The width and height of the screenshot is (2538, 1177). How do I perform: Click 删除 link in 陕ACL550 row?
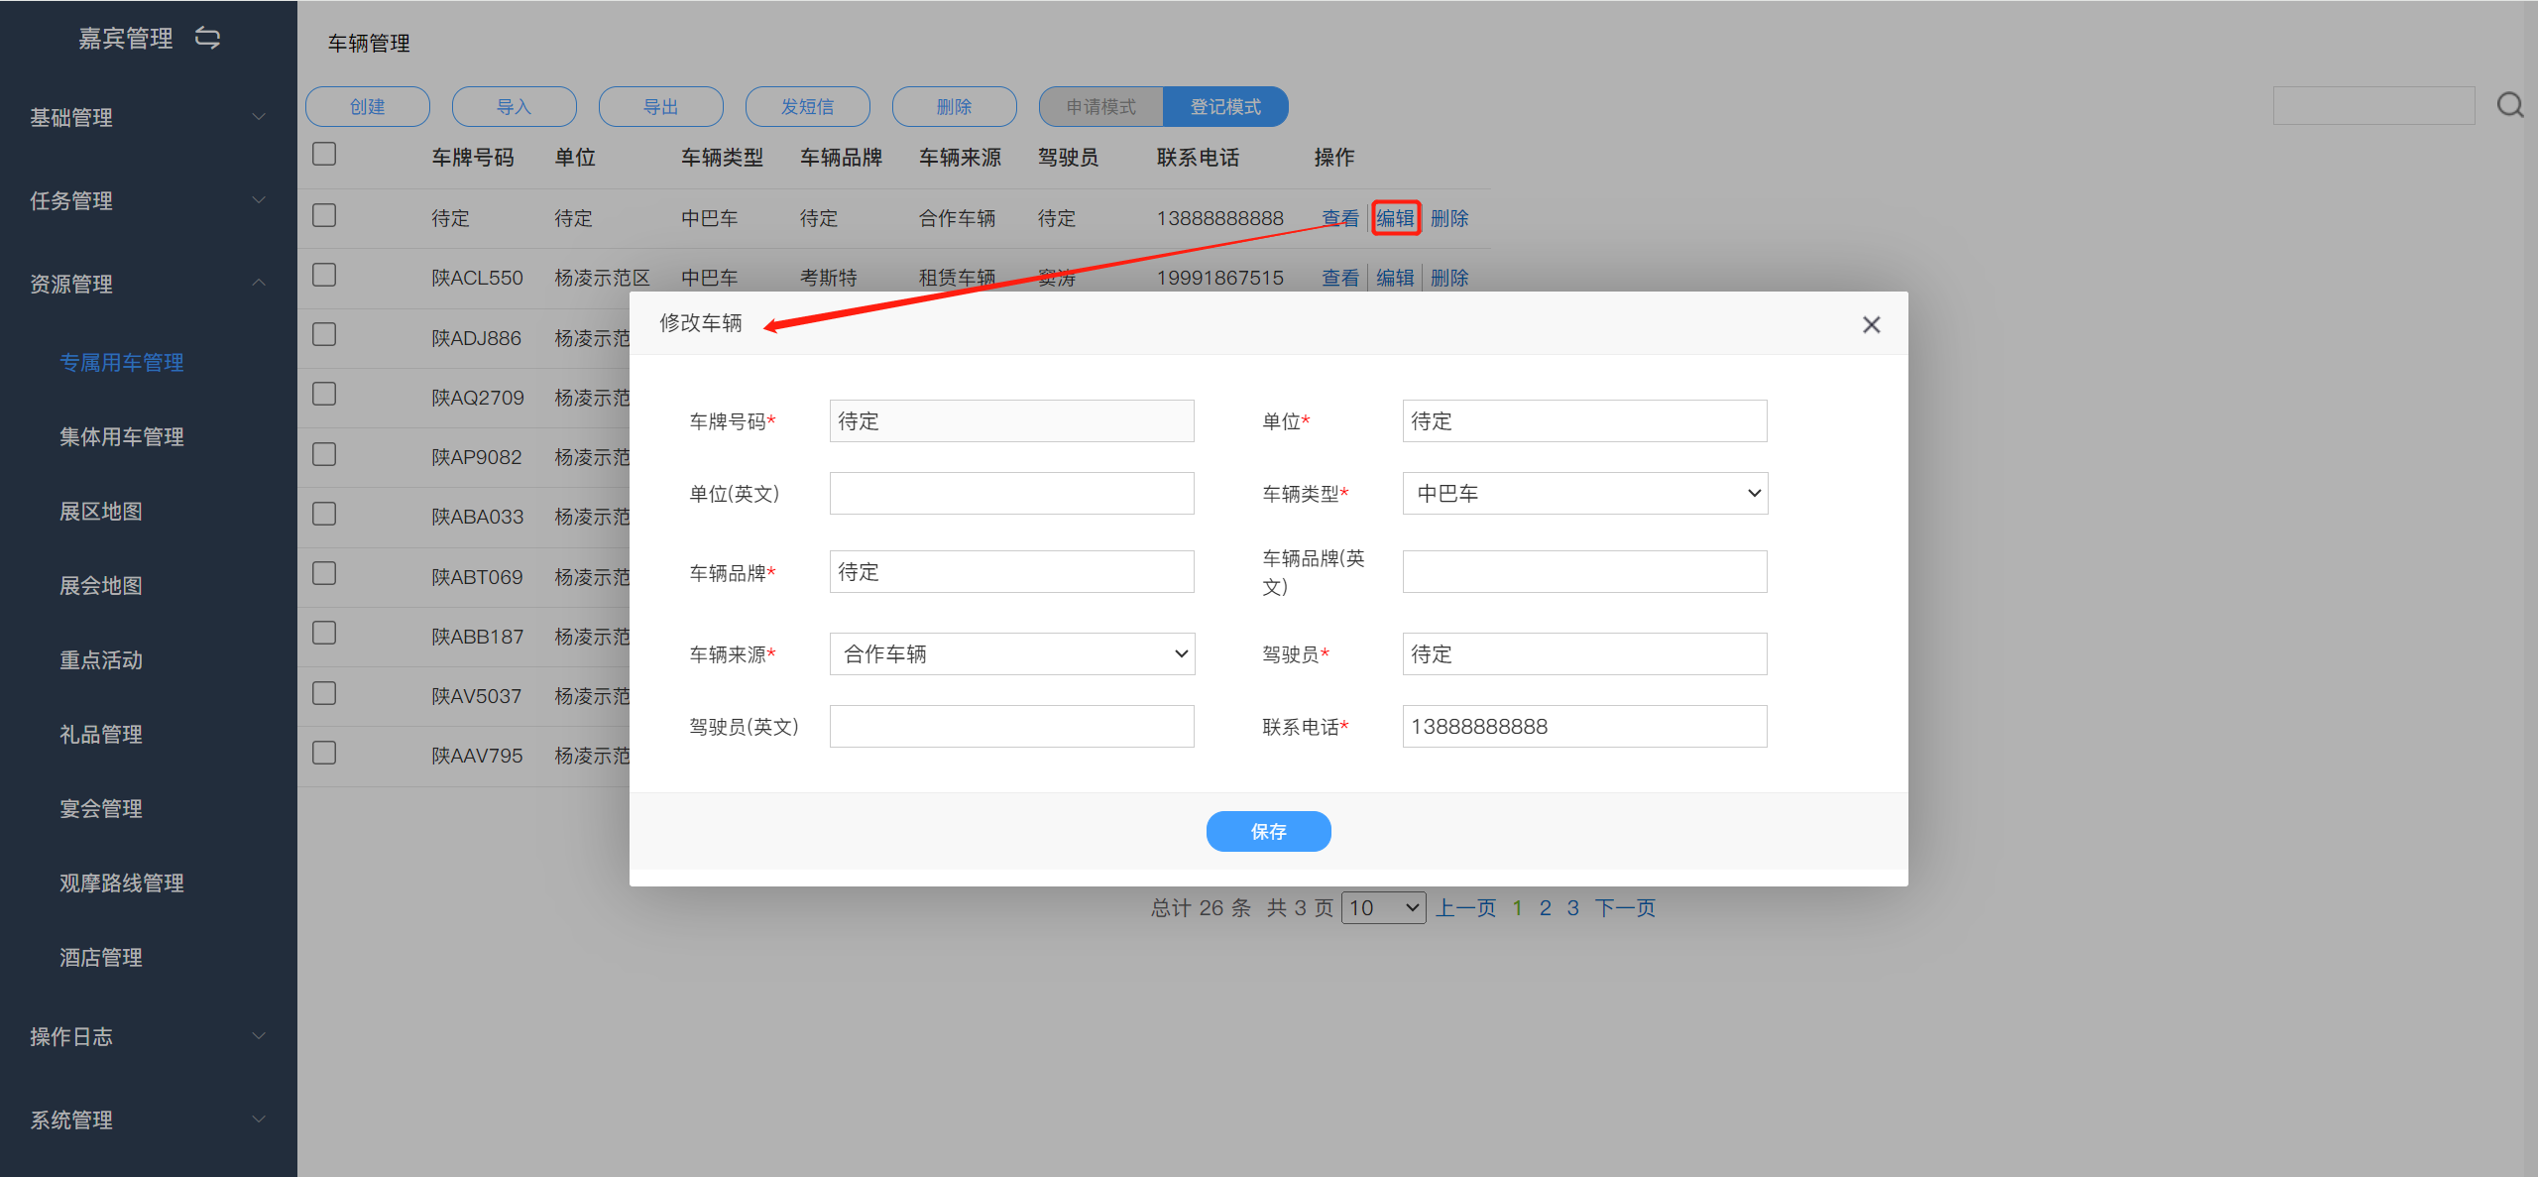1449,278
